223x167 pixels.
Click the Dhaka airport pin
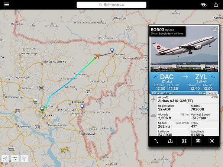pos(42,109)
